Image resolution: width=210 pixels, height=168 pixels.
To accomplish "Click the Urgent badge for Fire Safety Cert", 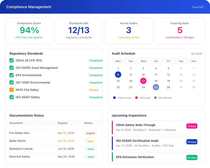I will (x=91, y=133).
